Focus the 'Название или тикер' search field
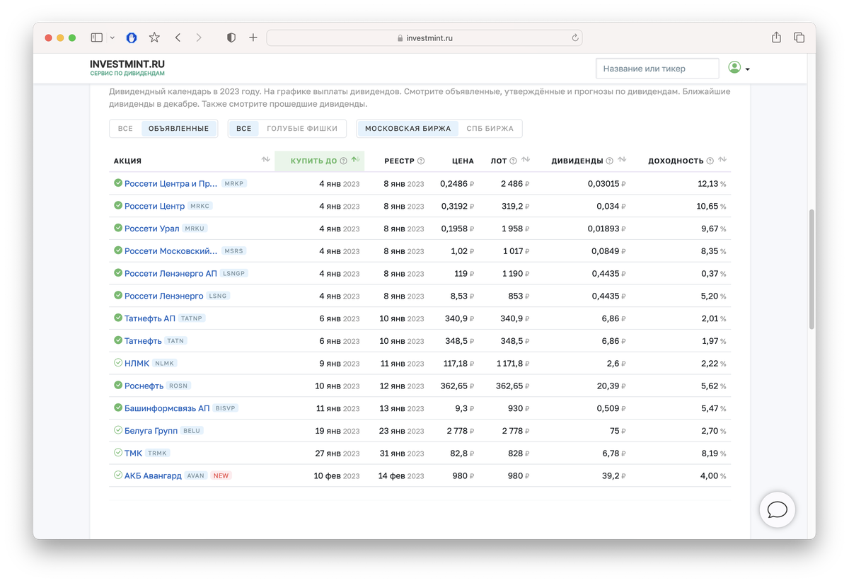 (x=657, y=69)
